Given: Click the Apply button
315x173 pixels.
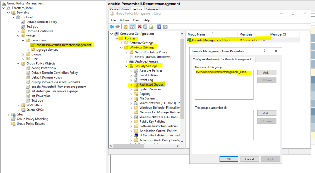Looking at the screenshot, I should click(271, 159).
